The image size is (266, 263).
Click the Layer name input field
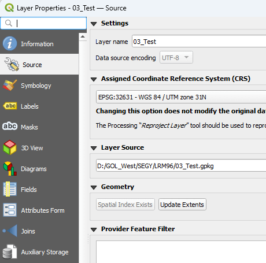(199, 41)
